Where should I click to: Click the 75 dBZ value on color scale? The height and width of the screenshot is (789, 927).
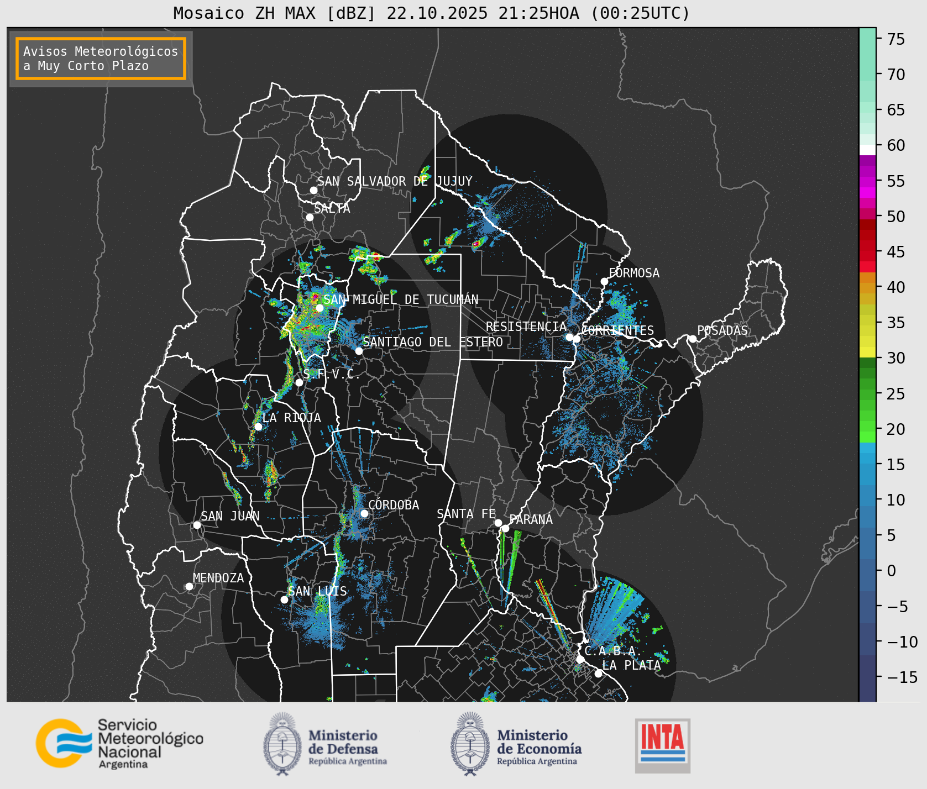pos(896,39)
